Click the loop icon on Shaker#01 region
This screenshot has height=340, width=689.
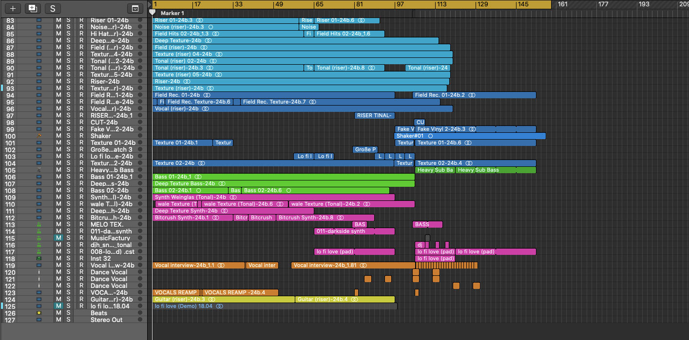click(x=430, y=136)
